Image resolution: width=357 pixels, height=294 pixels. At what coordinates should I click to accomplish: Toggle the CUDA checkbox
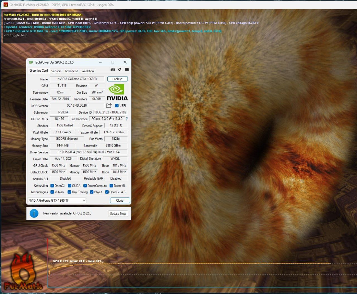click(x=69, y=186)
